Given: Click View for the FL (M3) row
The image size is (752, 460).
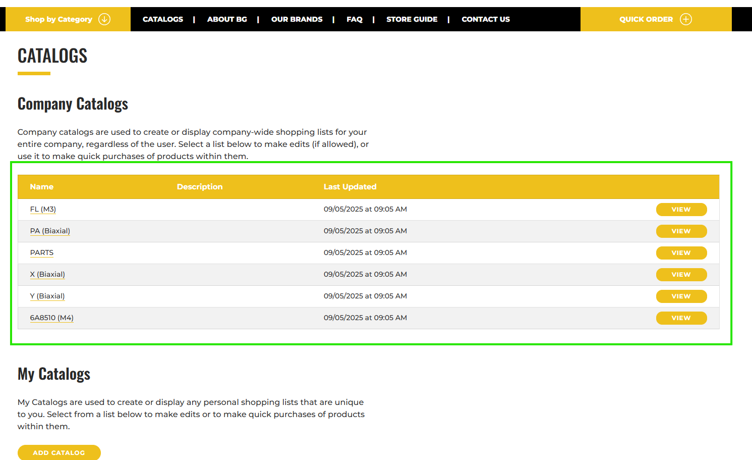Looking at the screenshot, I should point(681,210).
